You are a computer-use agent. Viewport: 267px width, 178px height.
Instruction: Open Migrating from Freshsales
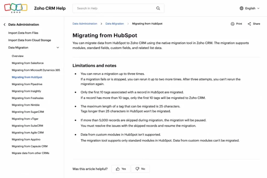[28, 98]
